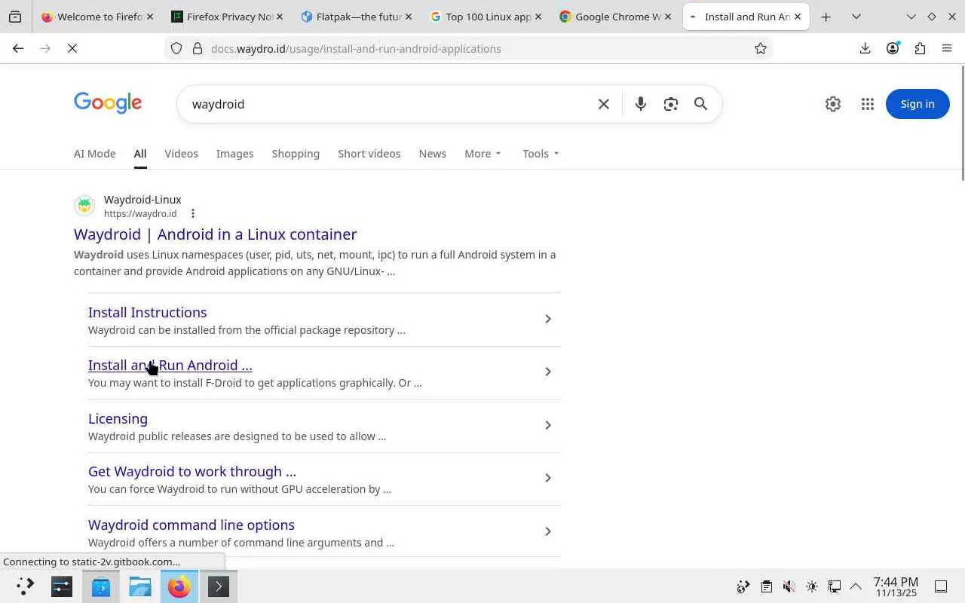
Task: Open the Firefox application menu
Action: tap(947, 48)
